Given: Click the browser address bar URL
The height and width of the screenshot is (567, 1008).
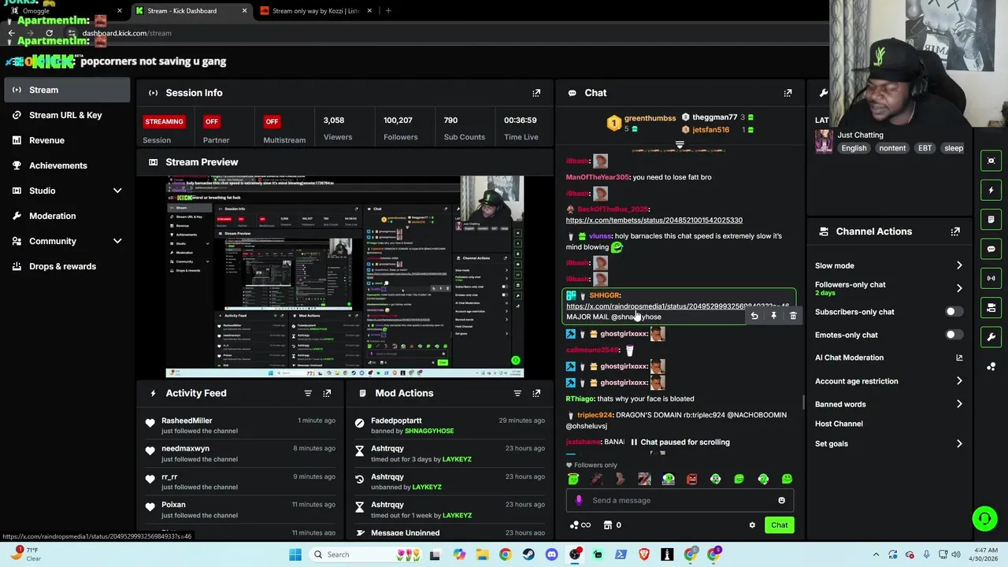Looking at the screenshot, I should (126, 33).
